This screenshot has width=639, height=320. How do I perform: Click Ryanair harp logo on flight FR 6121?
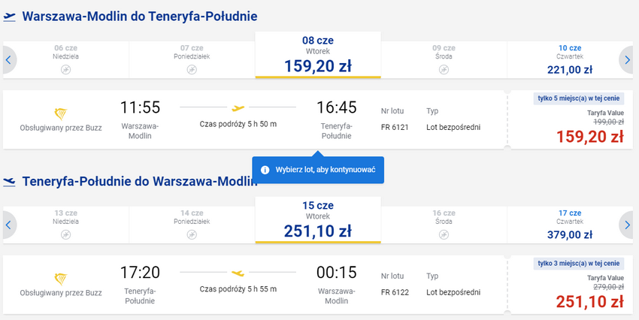61,114
